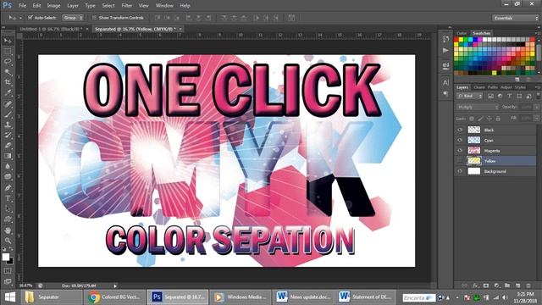Select the Clone Stamp tool

pyautogui.click(x=8, y=125)
